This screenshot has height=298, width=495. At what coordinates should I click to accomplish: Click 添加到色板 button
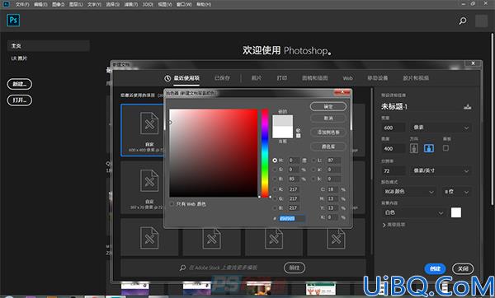pos(328,133)
